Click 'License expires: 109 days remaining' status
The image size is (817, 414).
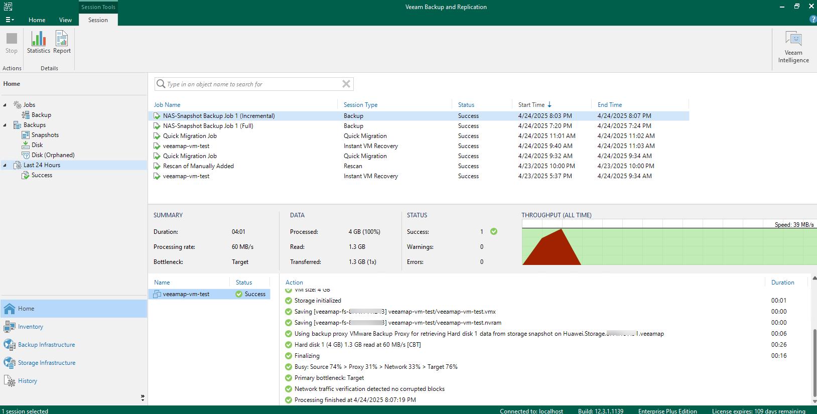[758, 411]
